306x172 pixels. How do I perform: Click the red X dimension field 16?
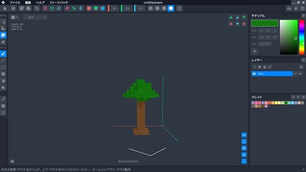coord(114,9)
